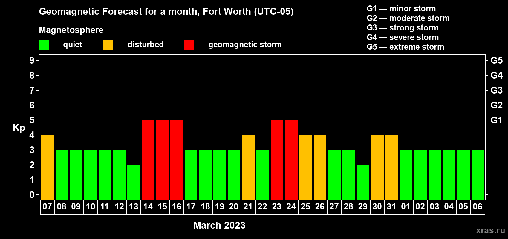This screenshot has width=508, height=239.
Task: Click the '— disturbed' legend text
Action: coord(141,45)
